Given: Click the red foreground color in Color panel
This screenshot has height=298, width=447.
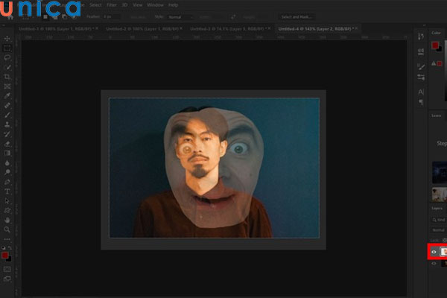Looking at the screenshot, I should (x=435, y=45).
